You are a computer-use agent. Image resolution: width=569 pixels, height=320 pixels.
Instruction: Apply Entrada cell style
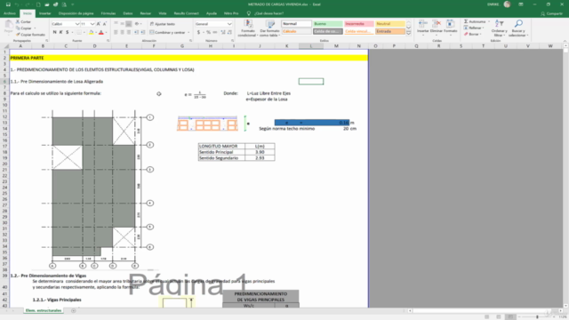coord(390,31)
